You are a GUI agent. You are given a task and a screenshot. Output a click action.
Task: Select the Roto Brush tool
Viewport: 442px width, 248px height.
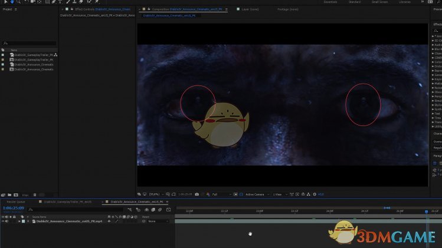pos(89,2)
